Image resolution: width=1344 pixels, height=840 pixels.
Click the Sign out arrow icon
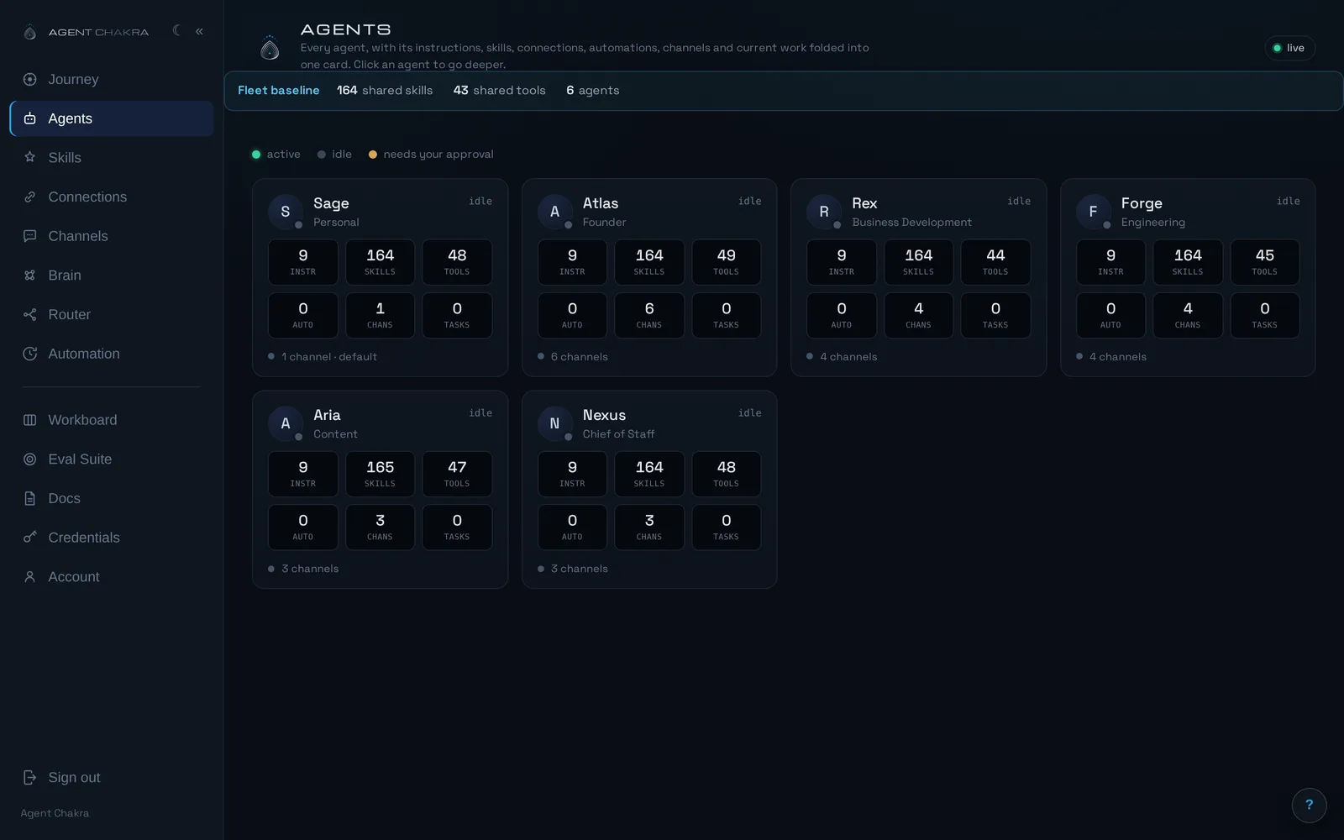[30, 778]
